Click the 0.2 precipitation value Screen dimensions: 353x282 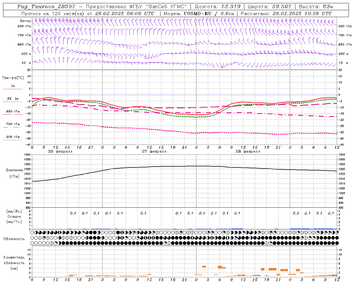pos(296,213)
